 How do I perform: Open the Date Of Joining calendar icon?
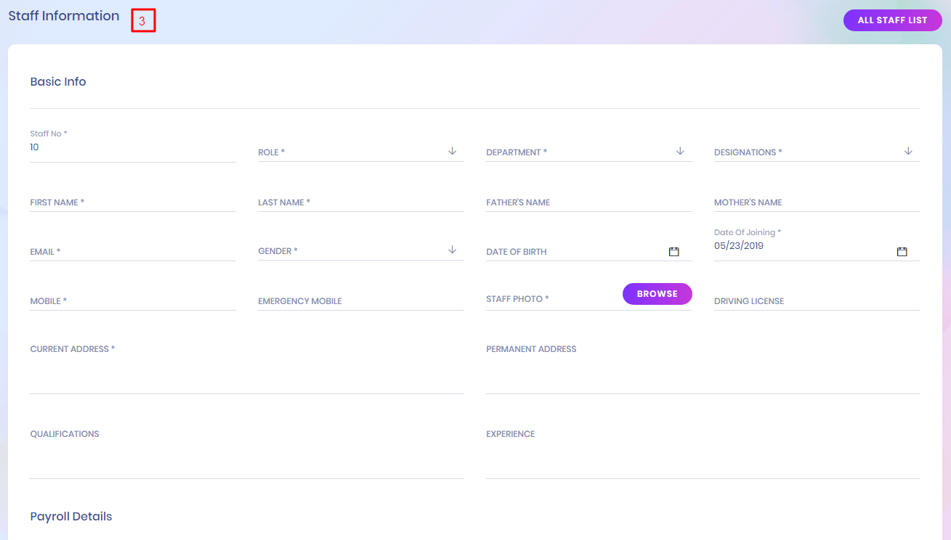[x=902, y=252]
